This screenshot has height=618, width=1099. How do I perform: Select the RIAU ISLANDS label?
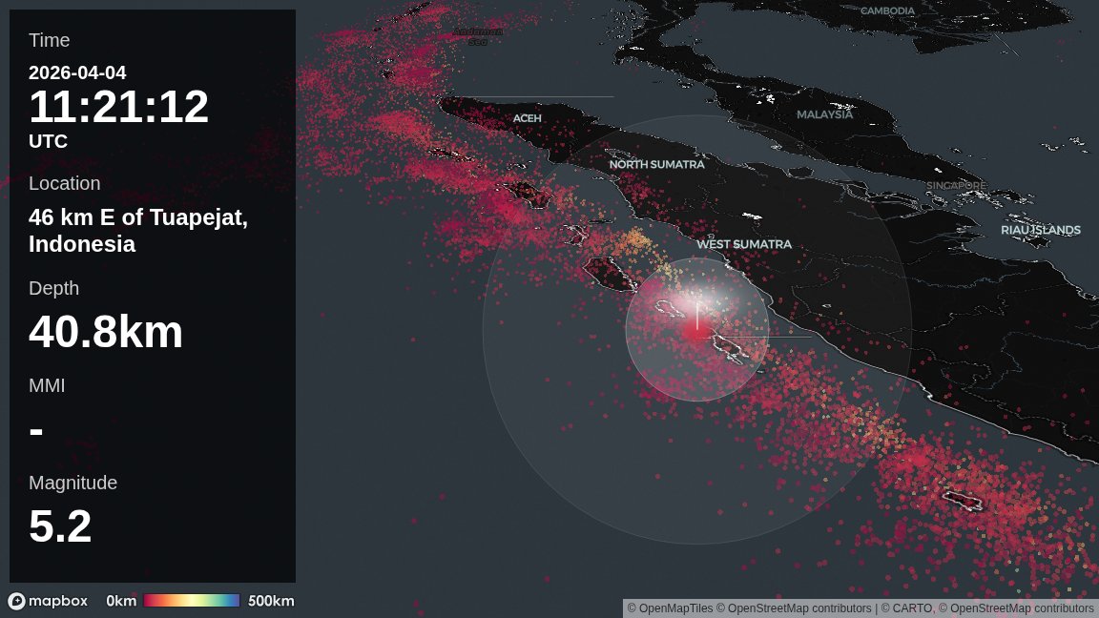coord(1040,230)
